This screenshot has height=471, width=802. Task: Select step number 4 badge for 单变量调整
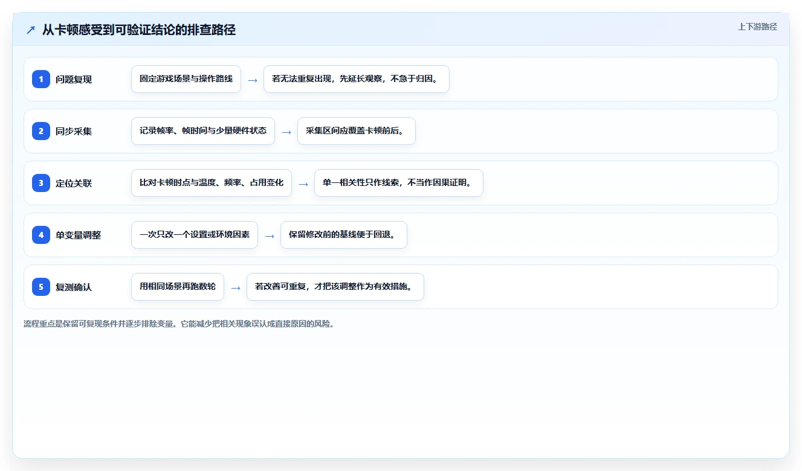click(41, 235)
